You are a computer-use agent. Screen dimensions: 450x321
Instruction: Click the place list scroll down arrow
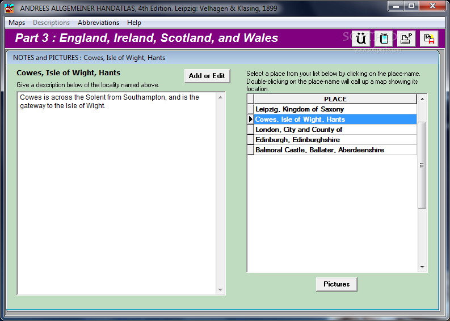(422, 267)
